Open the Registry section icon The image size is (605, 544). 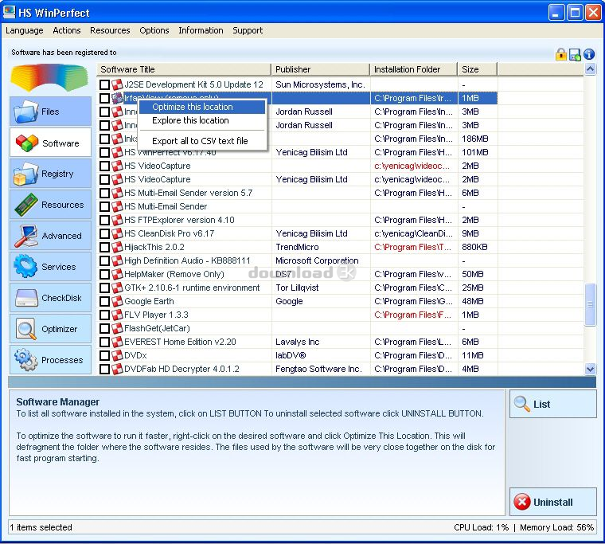click(x=25, y=174)
